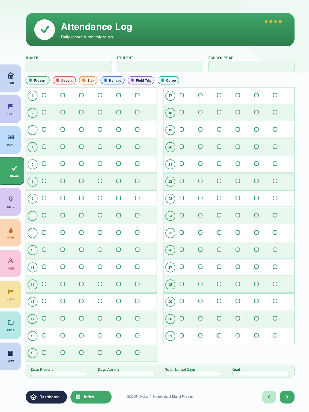Click the Attendance Log title
Image resolution: width=309 pixels, height=412 pixels.
(97, 27)
